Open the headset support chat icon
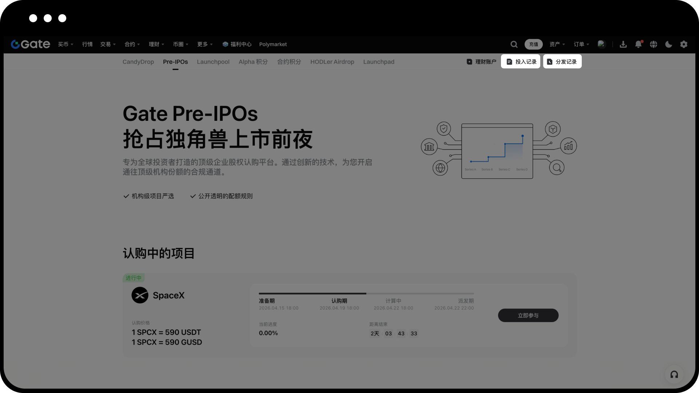 pos(674,374)
